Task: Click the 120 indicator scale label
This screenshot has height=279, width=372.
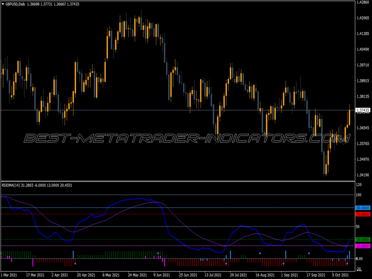Action: (359, 185)
